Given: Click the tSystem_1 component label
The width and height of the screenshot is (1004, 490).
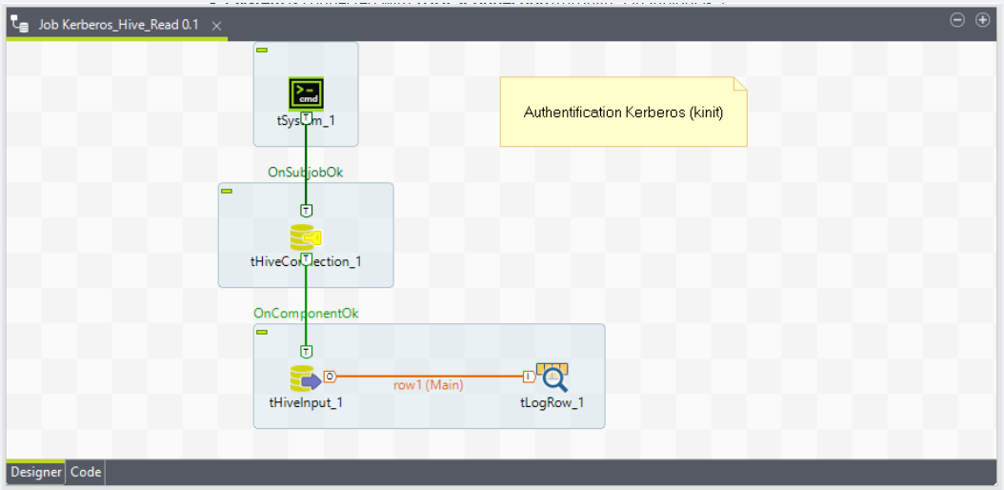Looking at the screenshot, I should pos(306,120).
